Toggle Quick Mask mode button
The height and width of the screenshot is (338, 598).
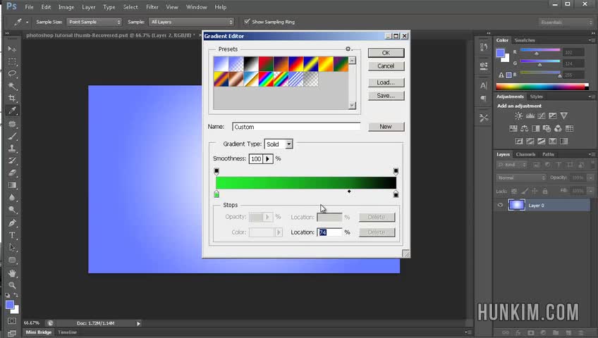tap(12, 321)
